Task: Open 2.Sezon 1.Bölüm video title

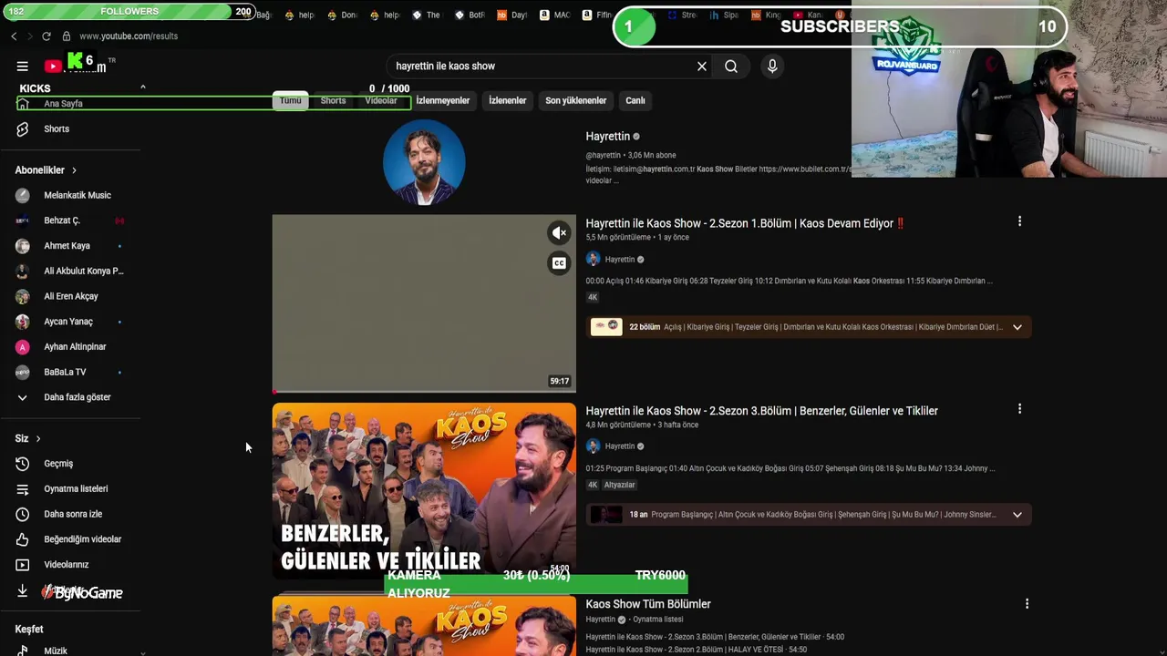Action: [x=745, y=223]
